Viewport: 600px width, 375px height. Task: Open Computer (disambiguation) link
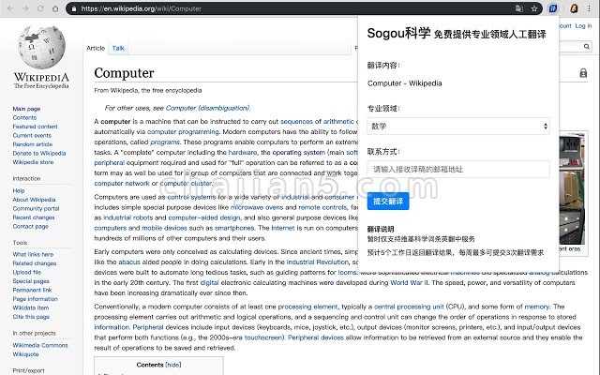click(x=207, y=108)
